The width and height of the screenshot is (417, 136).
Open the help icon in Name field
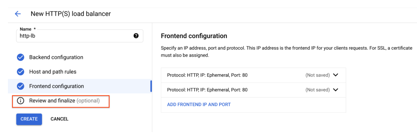pos(136,36)
